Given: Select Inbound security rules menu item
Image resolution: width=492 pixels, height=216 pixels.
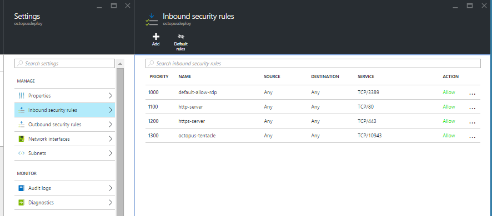Looking at the screenshot, I should coord(64,110).
